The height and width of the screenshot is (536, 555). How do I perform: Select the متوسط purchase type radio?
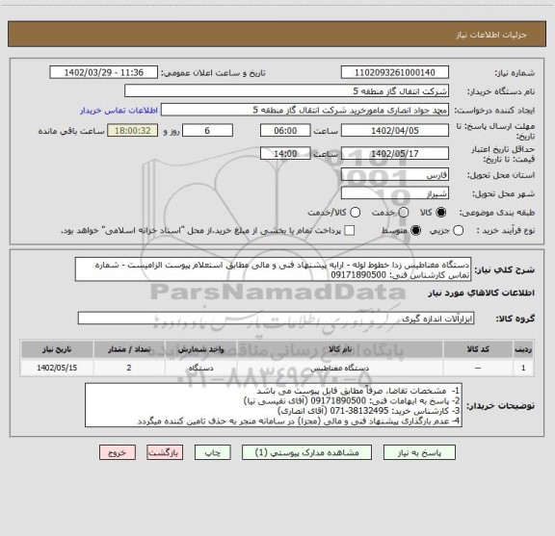coord(415,231)
